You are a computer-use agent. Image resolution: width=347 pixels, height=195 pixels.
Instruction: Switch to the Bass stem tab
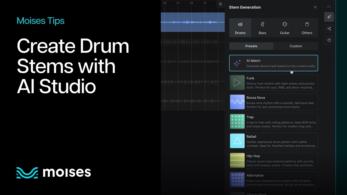(262, 28)
